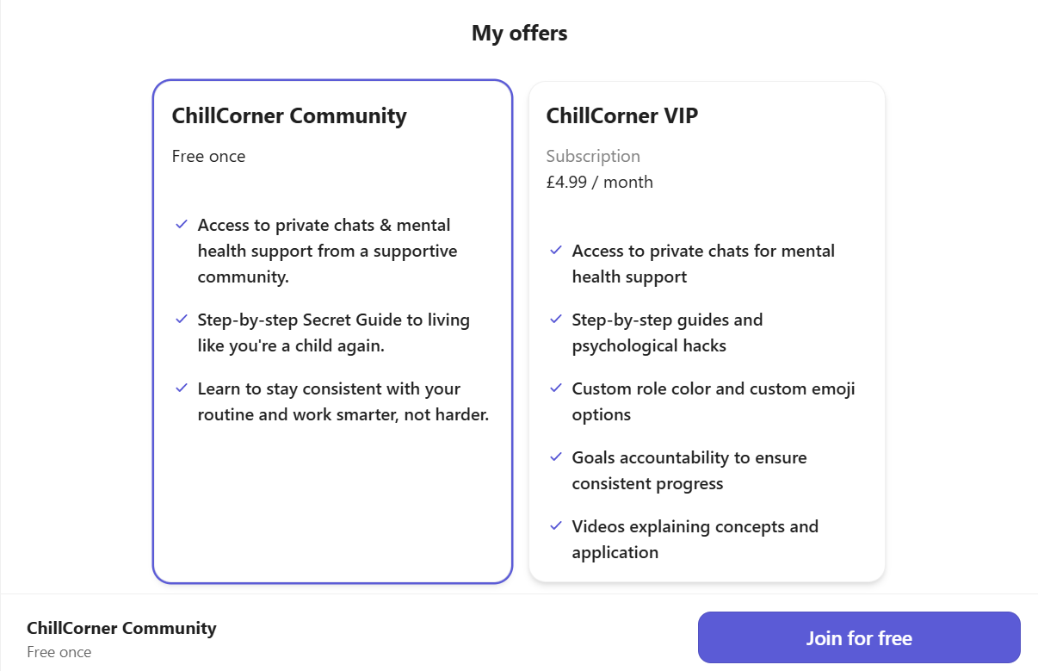Click the £4.99 / month price label
This screenshot has height=671, width=1038.
(600, 182)
